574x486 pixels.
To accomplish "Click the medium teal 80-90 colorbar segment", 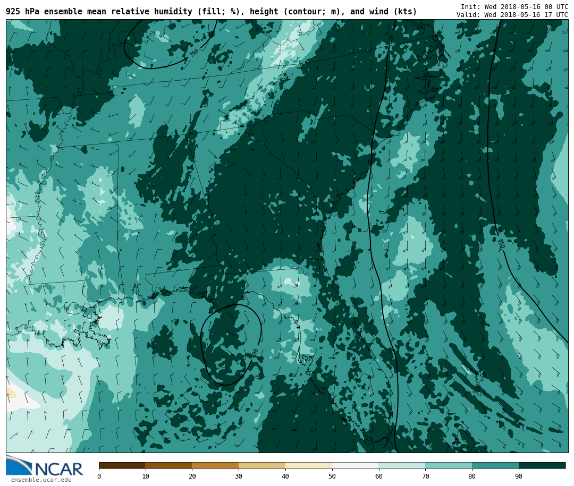I will coord(495,466).
